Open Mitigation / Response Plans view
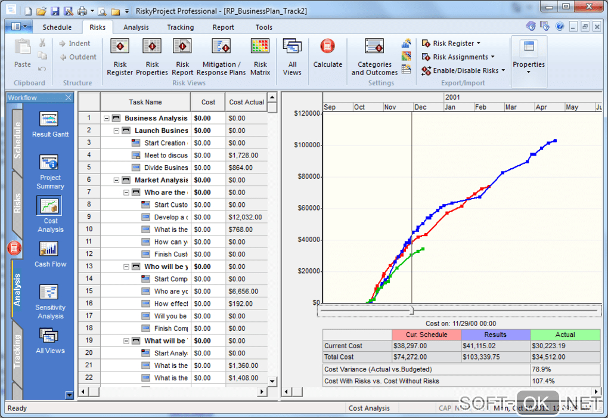Image resolution: width=608 pixels, height=418 pixels. pyautogui.click(x=221, y=57)
